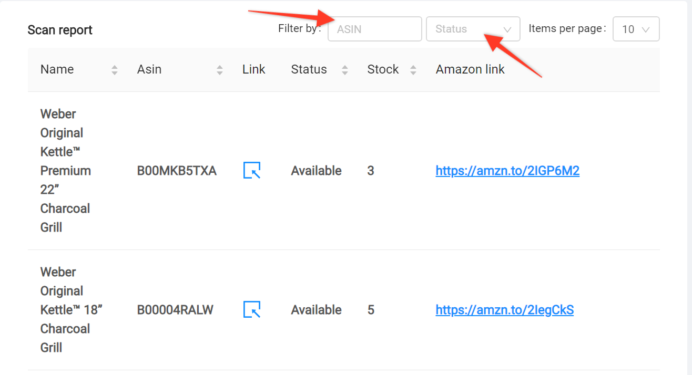Open link icon for Weber Premium 22” grill
The height and width of the screenshot is (375, 692).
252,171
